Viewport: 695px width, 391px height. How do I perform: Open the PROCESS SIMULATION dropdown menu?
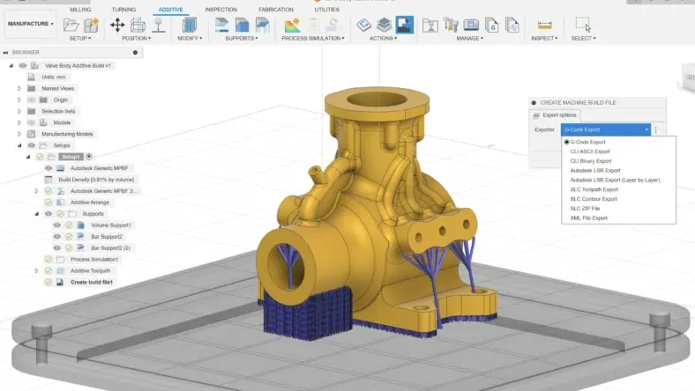[x=313, y=39]
